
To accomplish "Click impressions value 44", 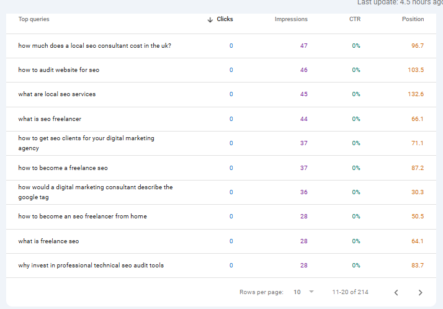I will click(304, 119).
